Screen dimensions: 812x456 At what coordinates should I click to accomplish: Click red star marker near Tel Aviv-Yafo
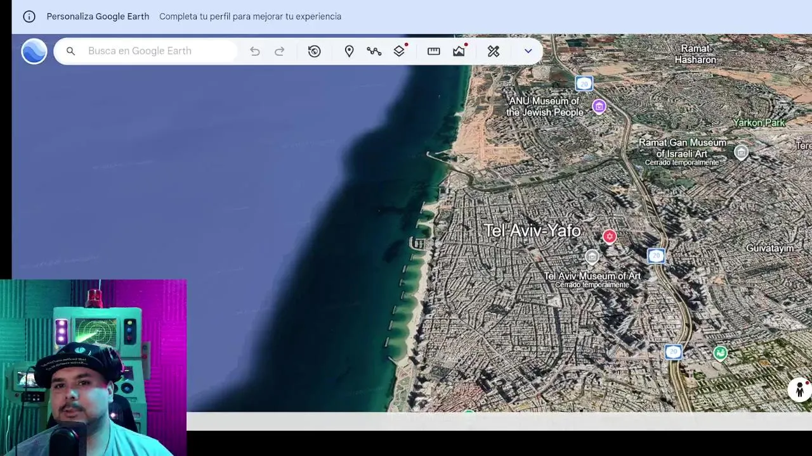(610, 236)
